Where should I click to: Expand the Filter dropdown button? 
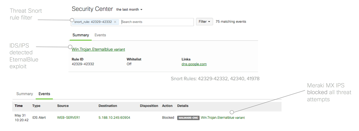(204, 22)
